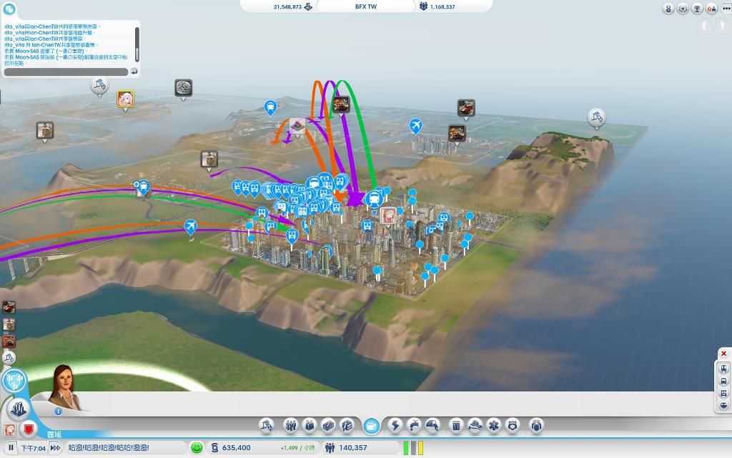Click the advisor avatar portrait thumbnail
This screenshot has height=458, width=732.
[9, 430]
